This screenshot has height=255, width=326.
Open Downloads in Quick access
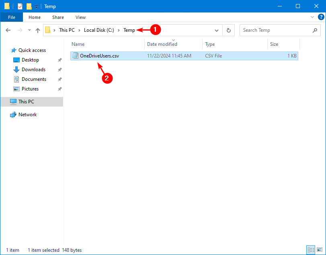[x=33, y=70]
